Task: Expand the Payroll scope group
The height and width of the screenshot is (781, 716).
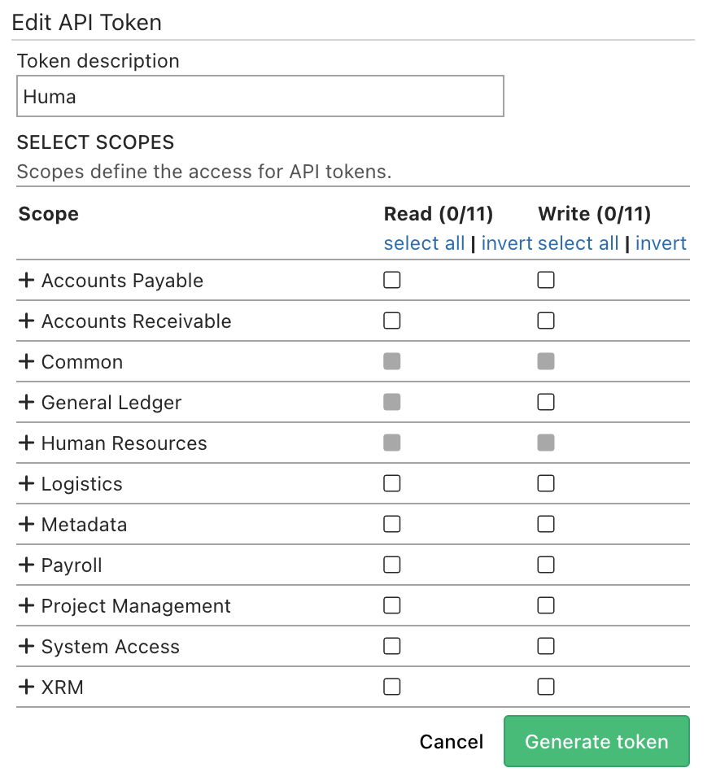Action: tap(25, 565)
